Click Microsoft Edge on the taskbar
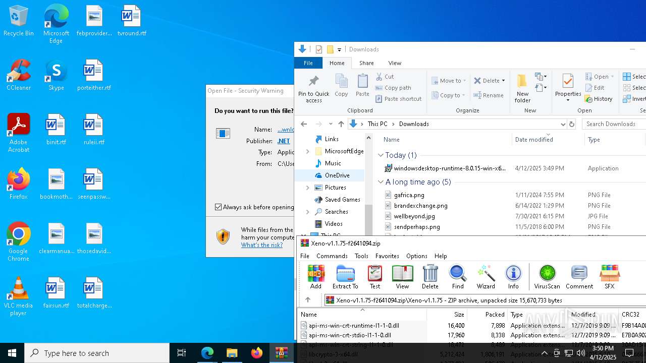Screen dimensions: 646x363 tap(207, 353)
